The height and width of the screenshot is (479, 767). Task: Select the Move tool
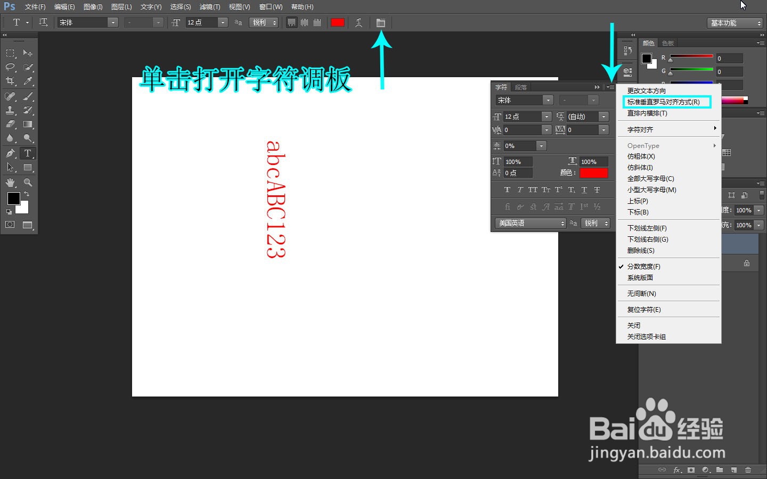pos(28,53)
